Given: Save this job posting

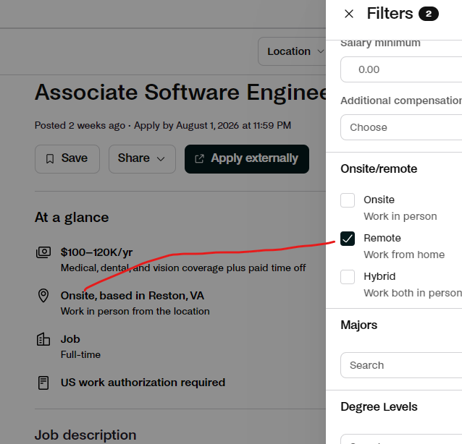Looking at the screenshot, I should pos(67,159).
